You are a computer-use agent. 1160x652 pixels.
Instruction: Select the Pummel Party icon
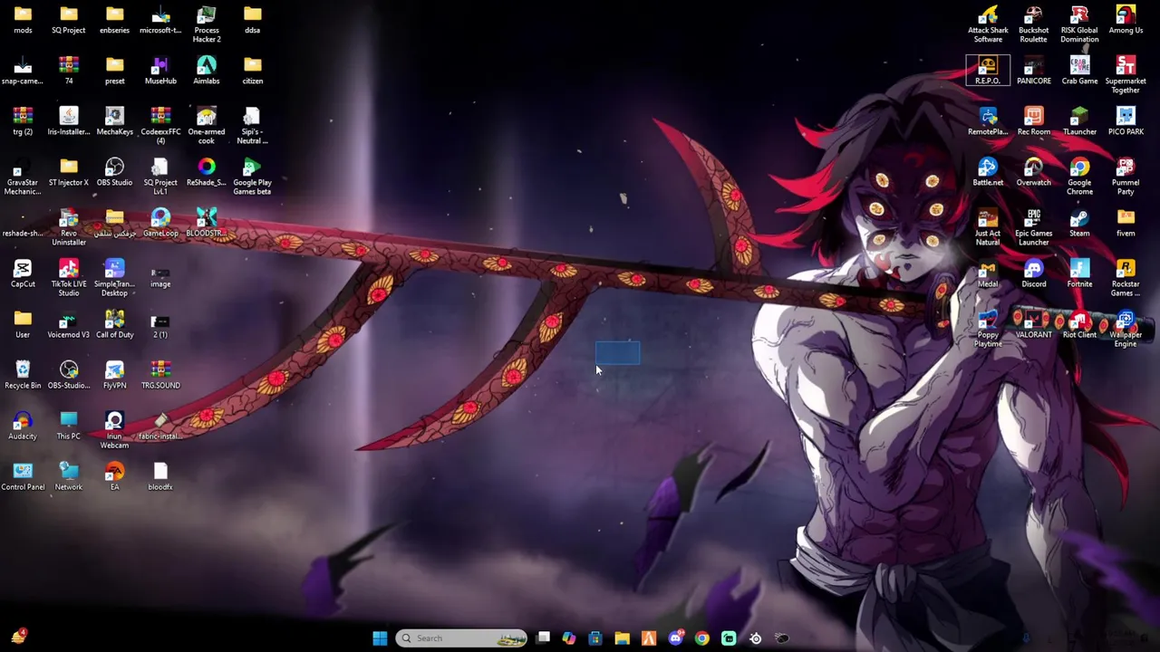[1126, 176]
